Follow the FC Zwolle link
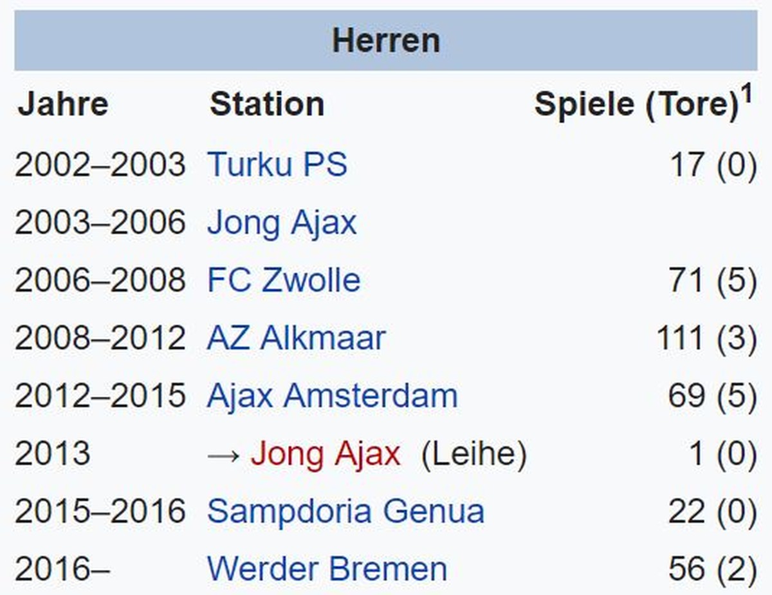The height and width of the screenshot is (595, 772). 284,281
